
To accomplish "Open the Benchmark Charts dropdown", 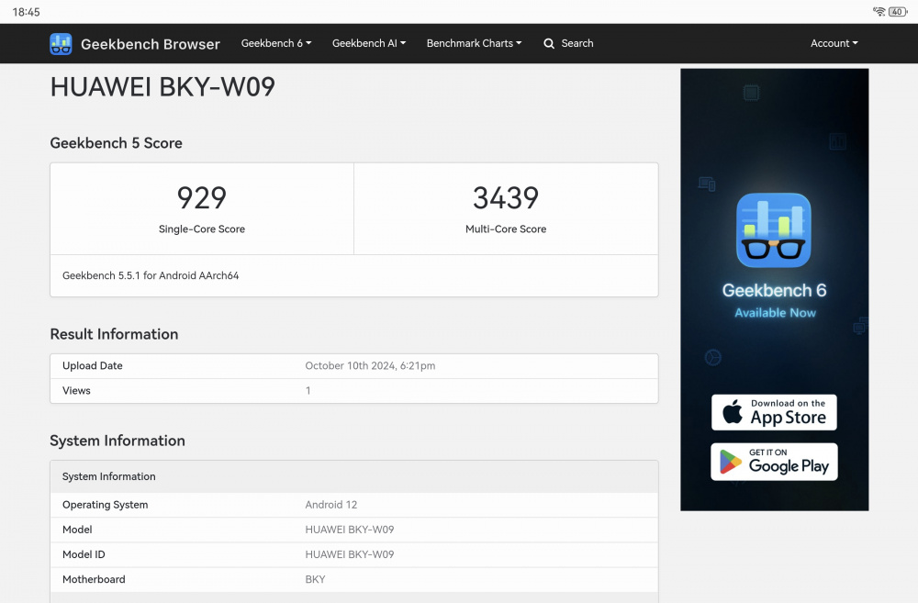I will tap(474, 43).
